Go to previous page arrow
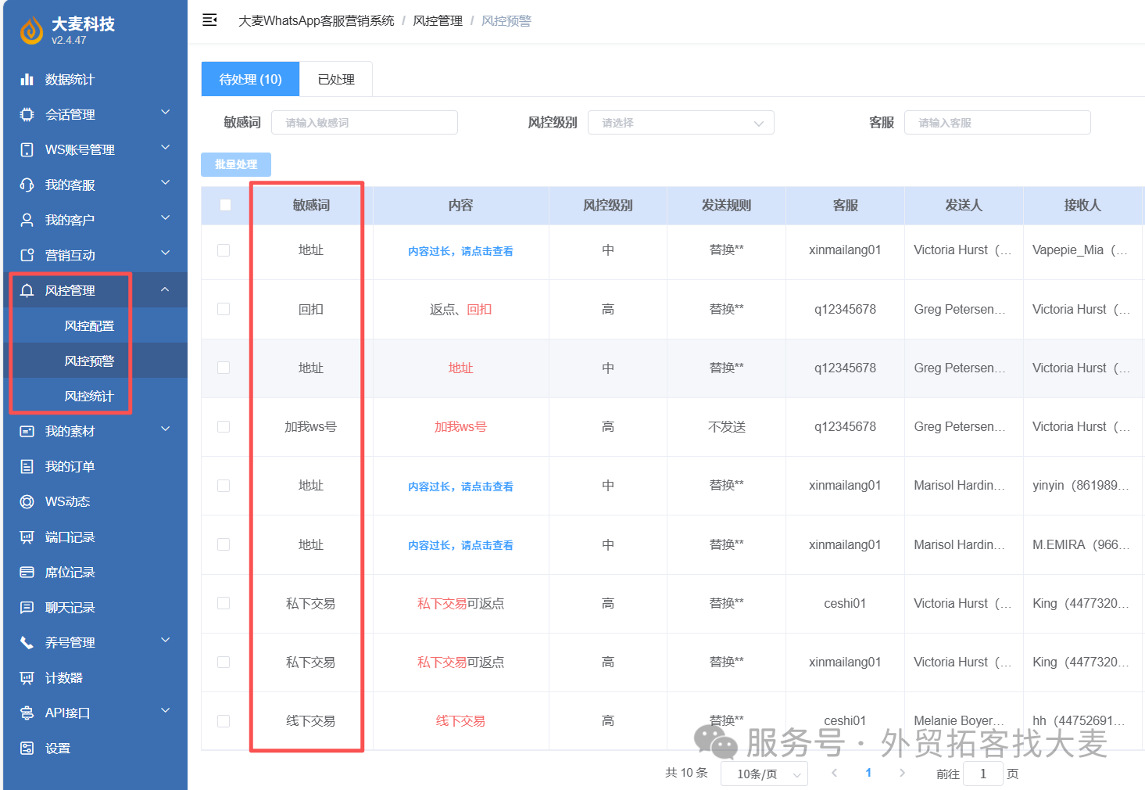Screen dimensions: 1145x790 point(835,773)
